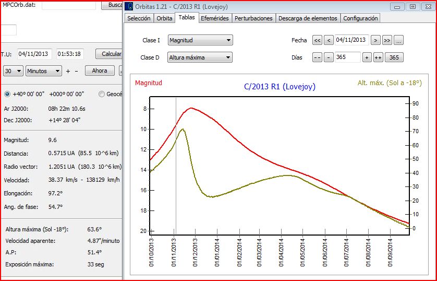
Task: Click the Calcular button
Action: tap(110, 54)
